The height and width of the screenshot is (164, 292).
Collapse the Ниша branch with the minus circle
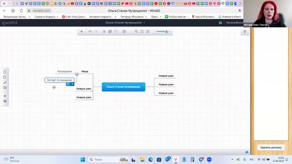pyautogui.click(x=77, y=74)
